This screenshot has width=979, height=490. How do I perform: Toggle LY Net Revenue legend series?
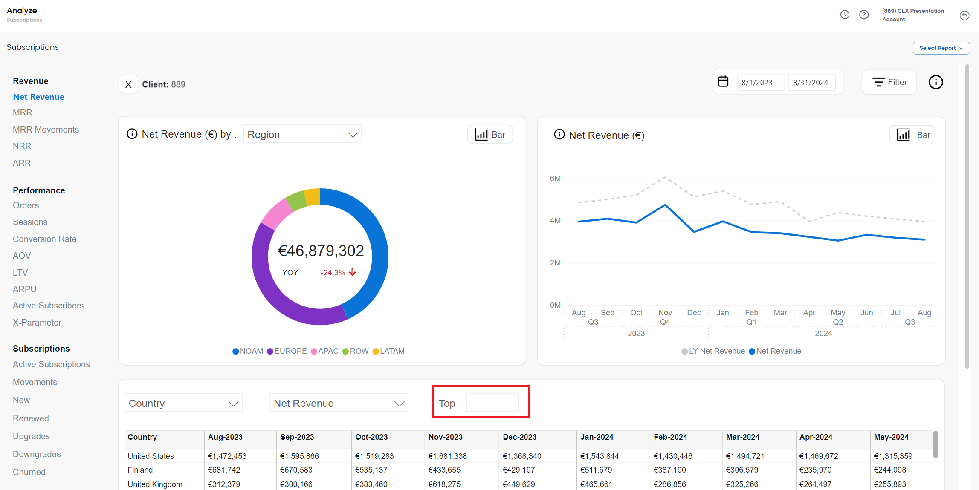point(713,351)
